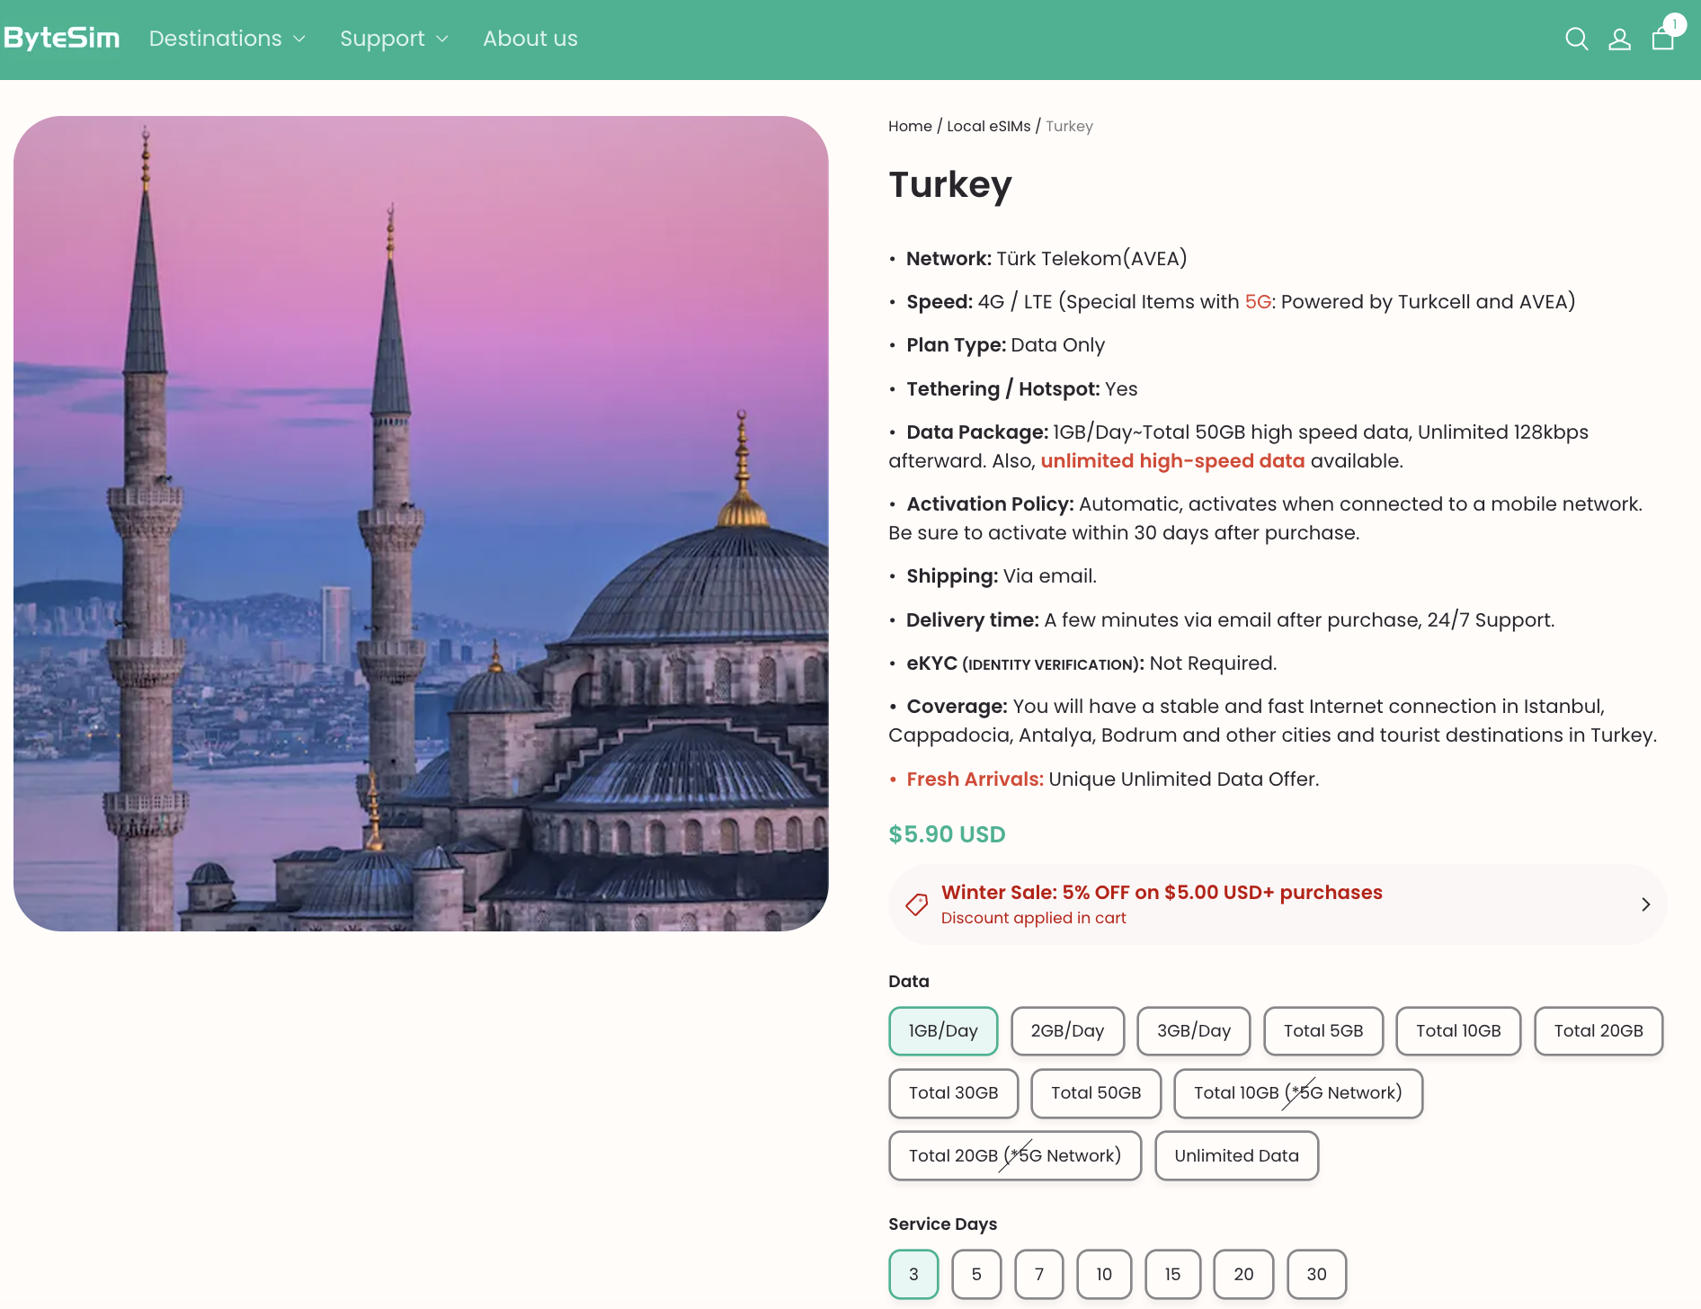The height and width of the screenshot is (1309, 1701).
Task: Select 7 service days option
Action: tap(1038, 1275)
